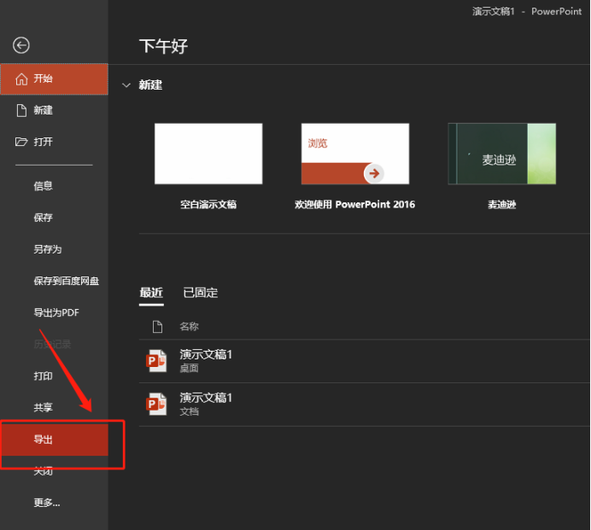The height and width of the screenshot is (530, 591).
Task: Click the 名称 column header
Action: 190,327
